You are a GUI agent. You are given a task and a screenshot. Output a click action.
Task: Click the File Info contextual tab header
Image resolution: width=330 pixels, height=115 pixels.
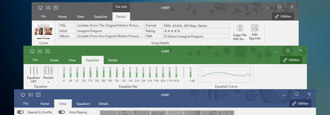click(121, 7)
